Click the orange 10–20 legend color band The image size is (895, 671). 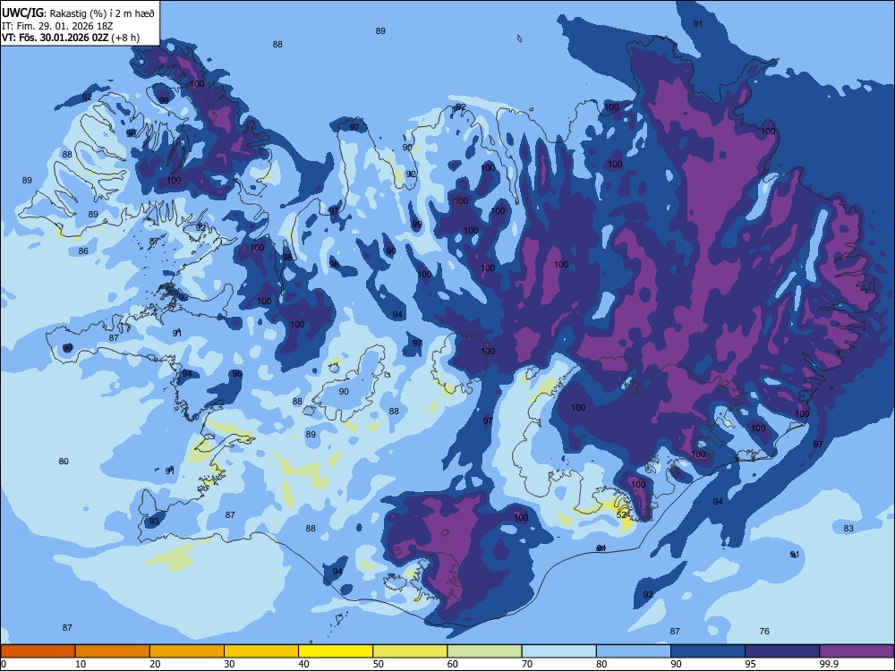pyautogui.click(x=113, y=651)
